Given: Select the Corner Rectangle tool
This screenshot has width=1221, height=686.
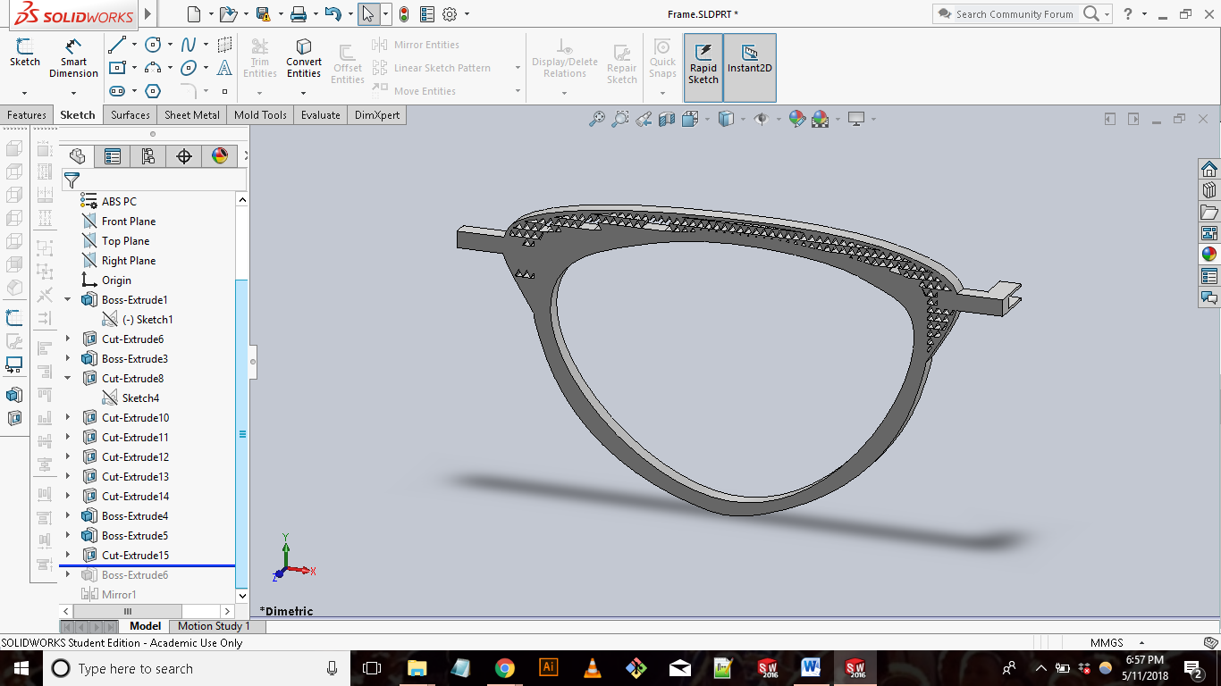Looking at the screenshot, I should tap(116, 68).
